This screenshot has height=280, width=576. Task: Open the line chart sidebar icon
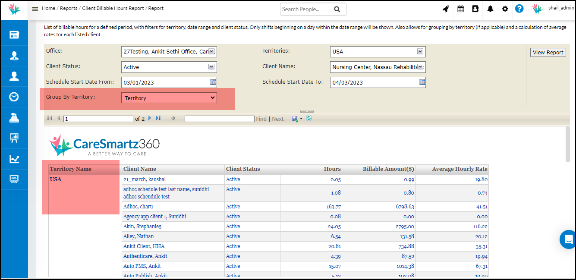point(14,159)
